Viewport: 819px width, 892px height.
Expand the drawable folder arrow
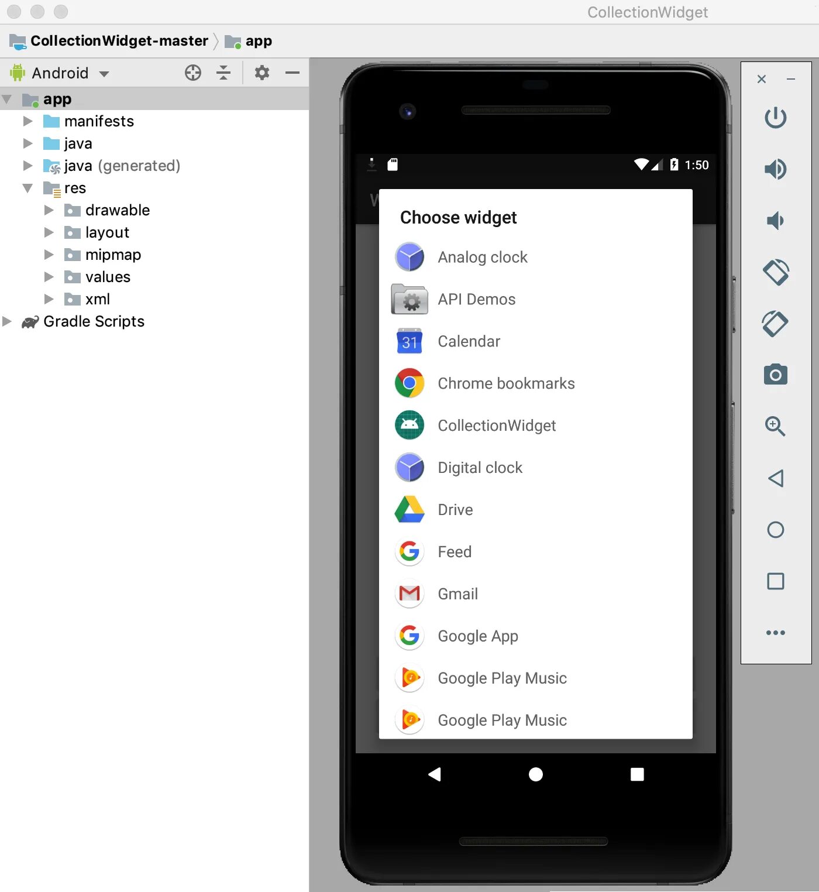pyautogui.click(x=49, y=210)
